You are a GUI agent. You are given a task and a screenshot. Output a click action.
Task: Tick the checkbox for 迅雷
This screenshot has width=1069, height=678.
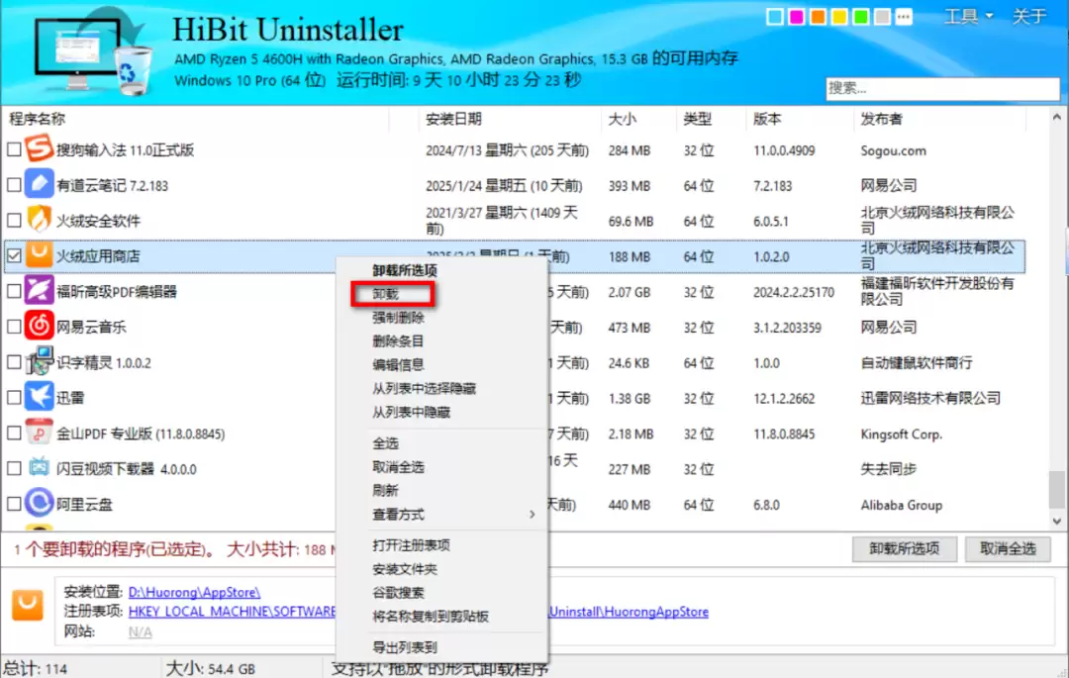[x=14, y=397]
